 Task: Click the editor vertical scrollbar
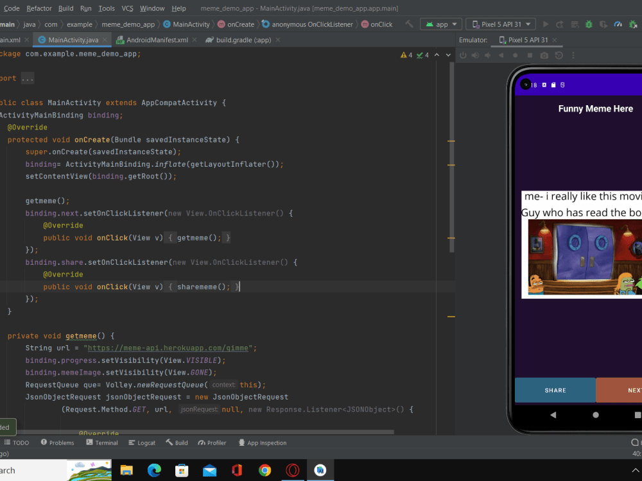(x=451, y=158)
